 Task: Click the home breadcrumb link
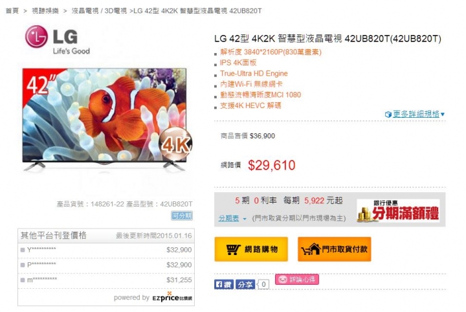12,11
